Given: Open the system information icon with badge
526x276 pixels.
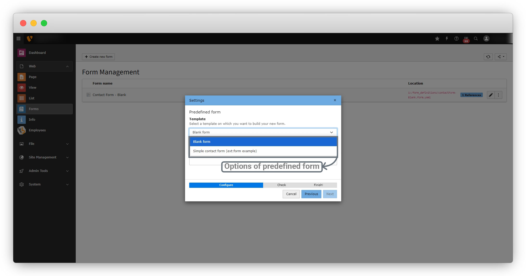Looking at the screenshot, I should coord(466,39).
